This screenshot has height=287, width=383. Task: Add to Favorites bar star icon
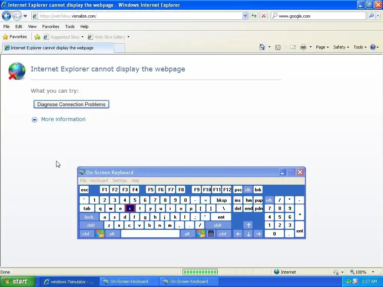(x=37, y=37)
